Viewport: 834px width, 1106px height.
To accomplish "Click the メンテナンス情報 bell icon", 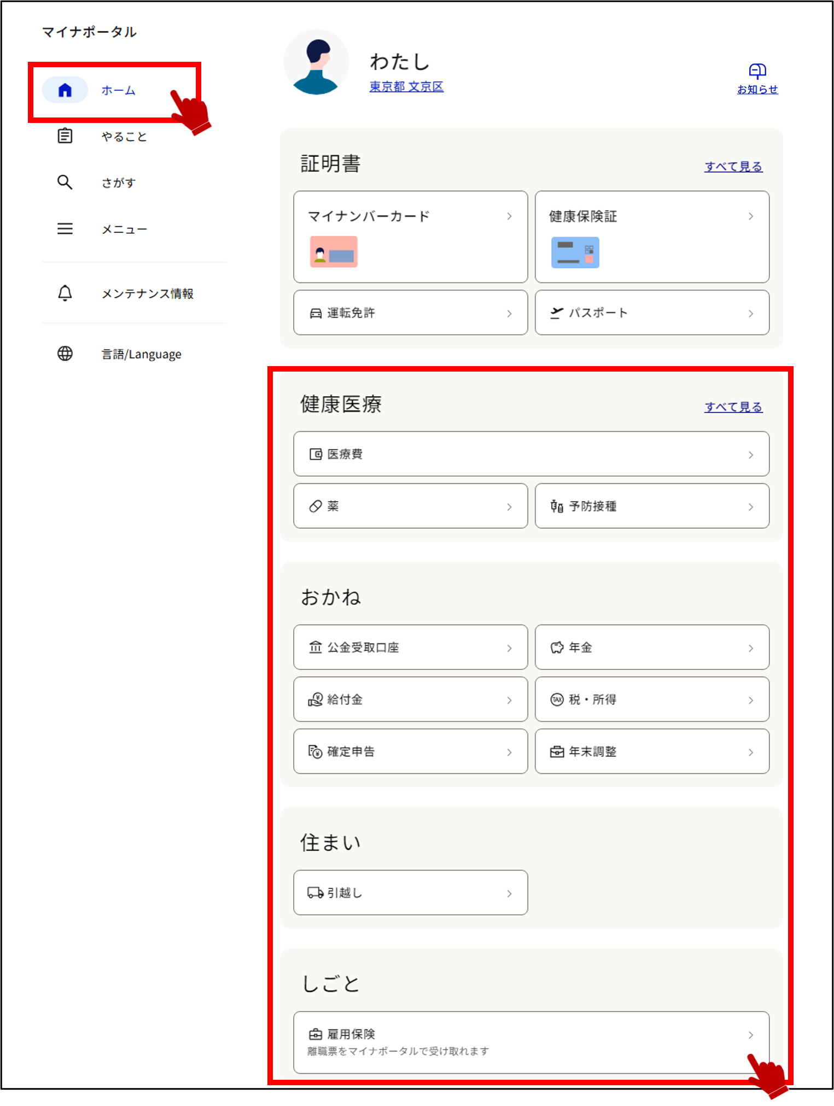I will tap(65, 293).
